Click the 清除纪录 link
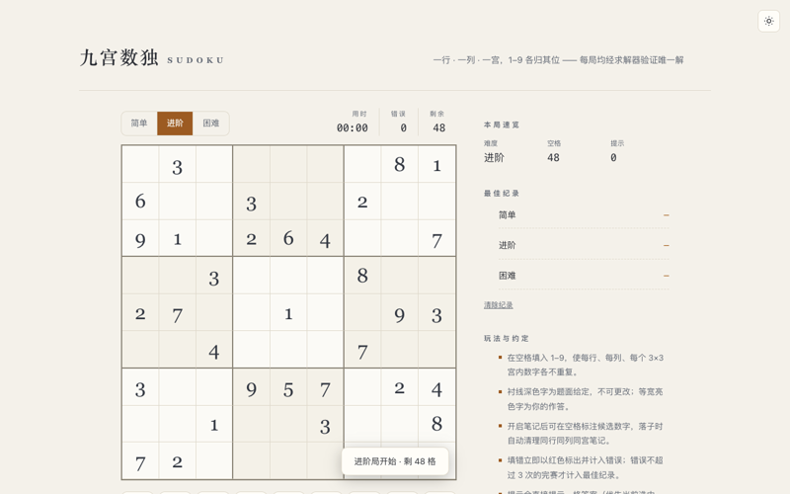Viewport: 790px width, 494px height. 499,305
